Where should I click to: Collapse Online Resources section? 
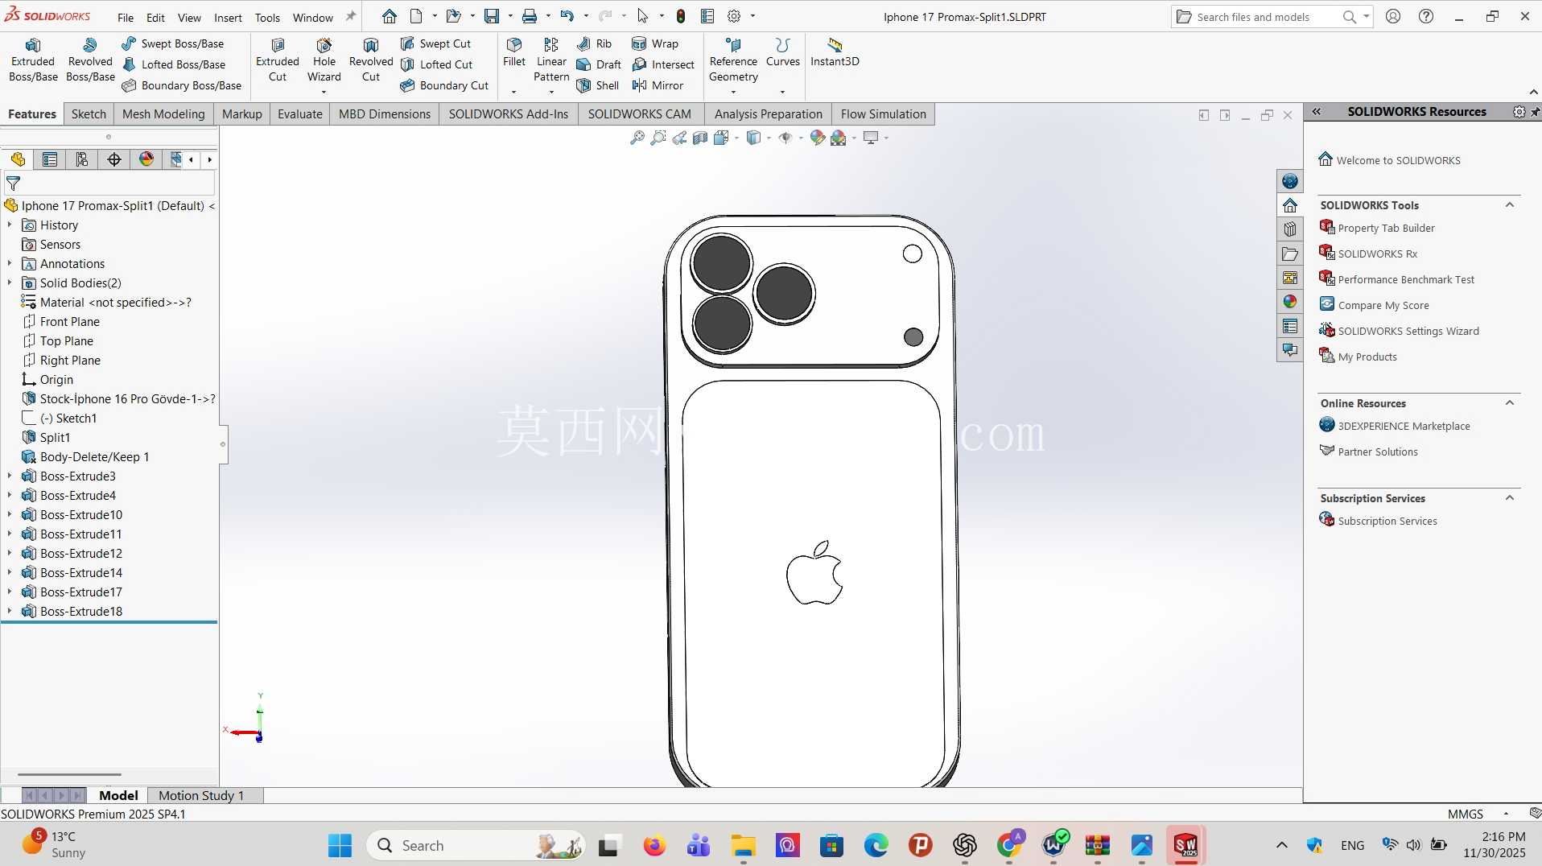tap(1510, 403)
